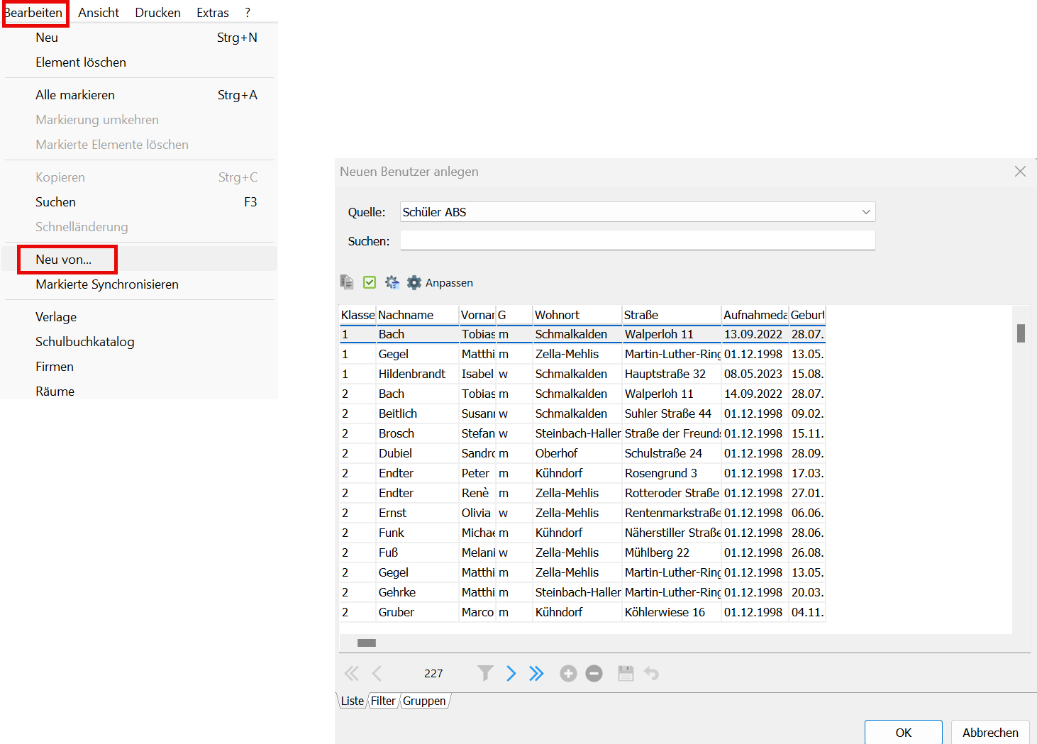The image size is (1037, 744).
Task: Select the Gruber Marco row
Action: [582, 612]
